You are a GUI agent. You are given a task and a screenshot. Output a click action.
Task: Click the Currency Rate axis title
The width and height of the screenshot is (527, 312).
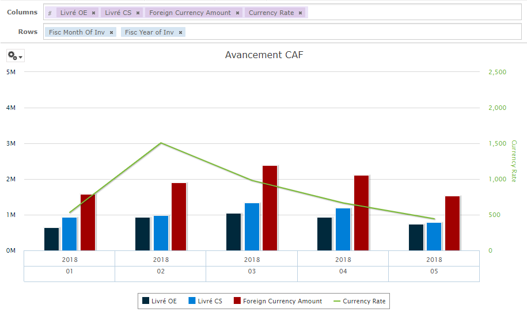tap(514, 161)
